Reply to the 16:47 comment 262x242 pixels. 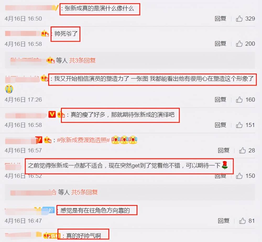tap(223, 221)
